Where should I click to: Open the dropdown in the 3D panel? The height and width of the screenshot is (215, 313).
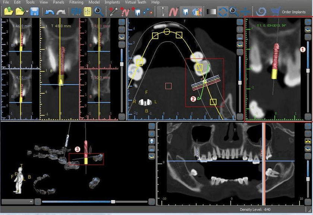17,202
